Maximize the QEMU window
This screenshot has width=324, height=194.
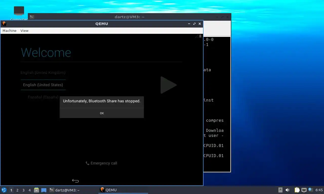(194, 24)
